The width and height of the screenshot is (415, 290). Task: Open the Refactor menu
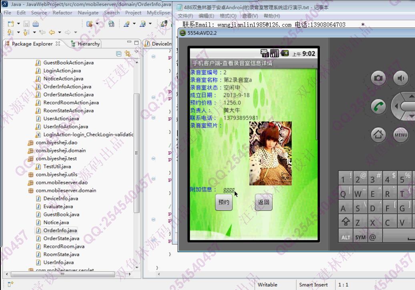pyautogui.click(x=62, y=12)
